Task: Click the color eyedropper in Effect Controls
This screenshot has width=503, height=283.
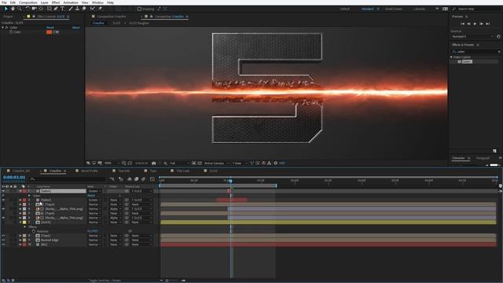Action: tap(57, 32)
